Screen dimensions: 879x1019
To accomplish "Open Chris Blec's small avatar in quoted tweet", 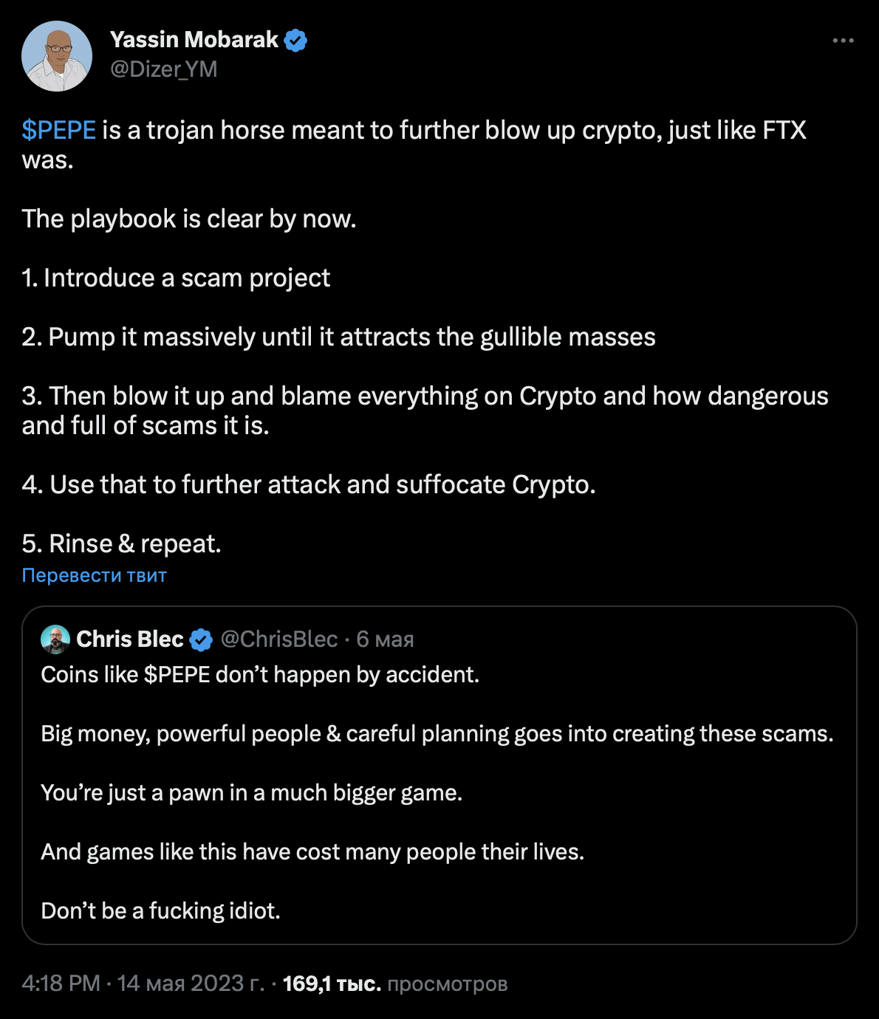I will (x=55, y=639).
